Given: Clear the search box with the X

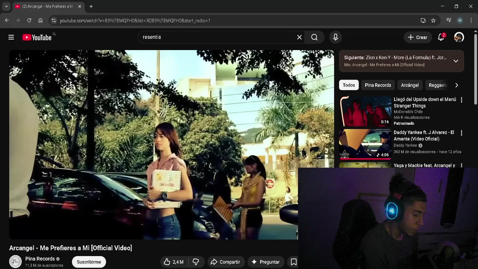Looking at the screenshot, I should tap(299, 37).
